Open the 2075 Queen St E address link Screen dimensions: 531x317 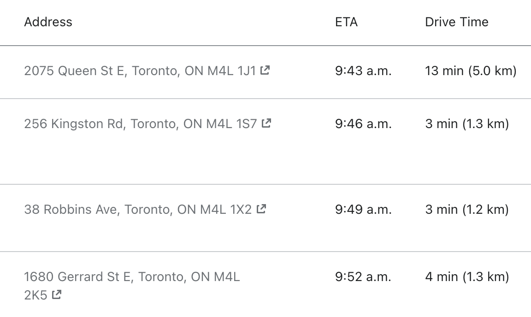click(x=140, y=71)
